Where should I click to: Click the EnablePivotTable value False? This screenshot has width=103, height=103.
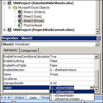click(72, 65)
